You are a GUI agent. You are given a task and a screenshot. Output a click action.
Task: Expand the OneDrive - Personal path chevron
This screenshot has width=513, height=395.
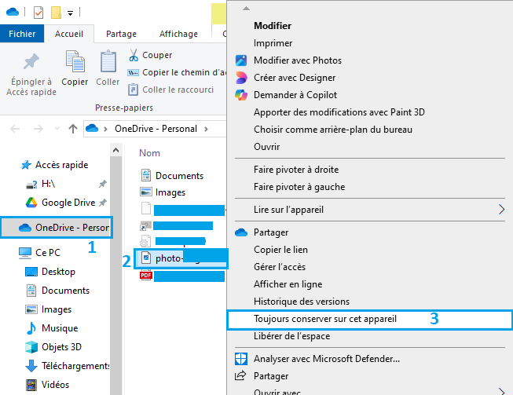[206, 129]
